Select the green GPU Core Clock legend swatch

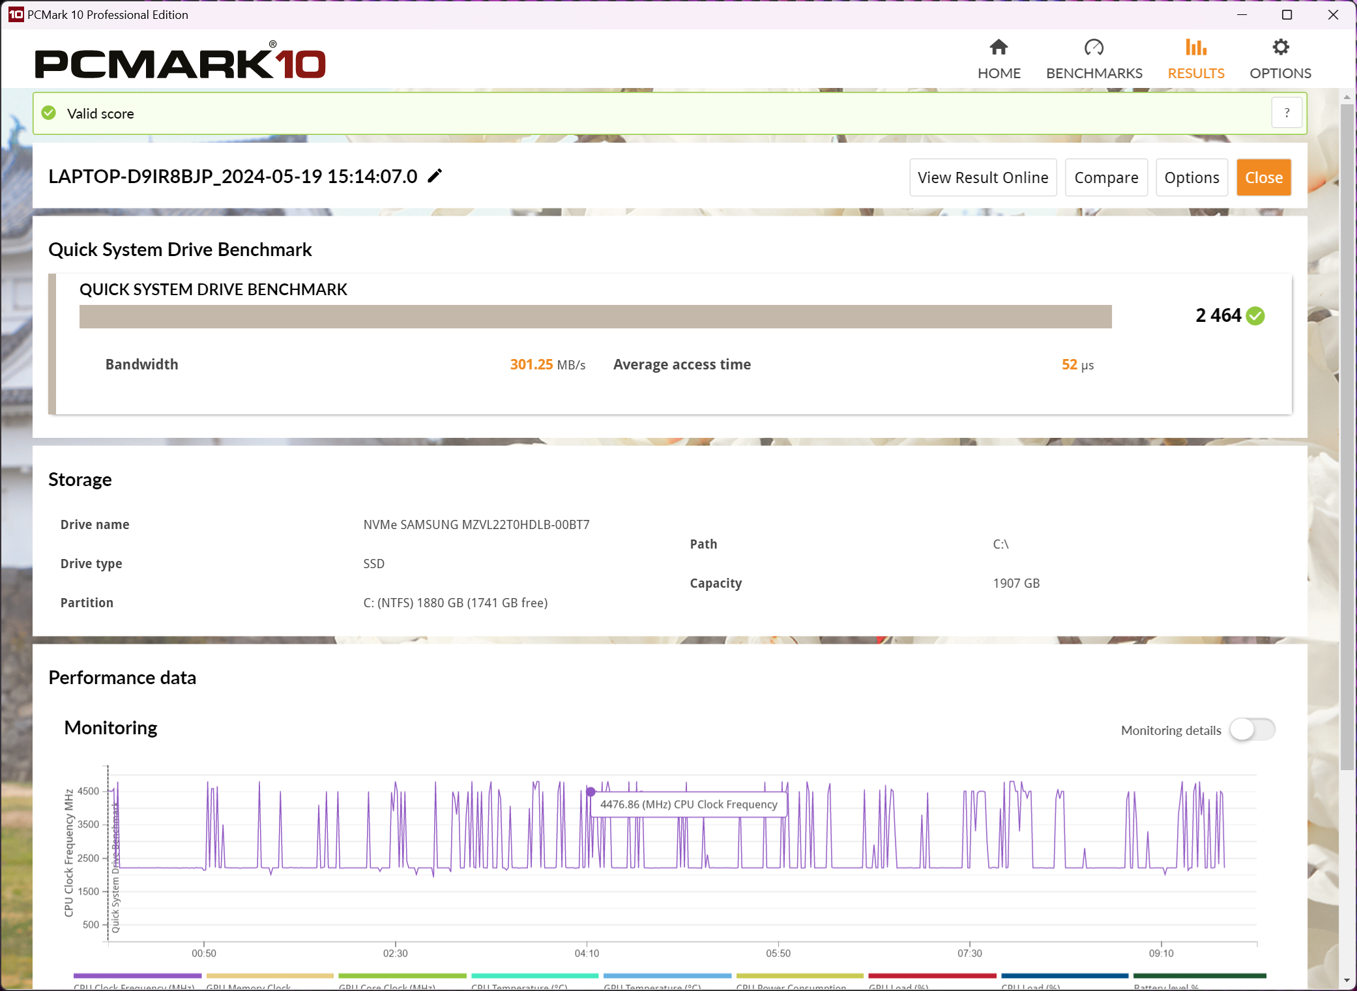[403, 975]
